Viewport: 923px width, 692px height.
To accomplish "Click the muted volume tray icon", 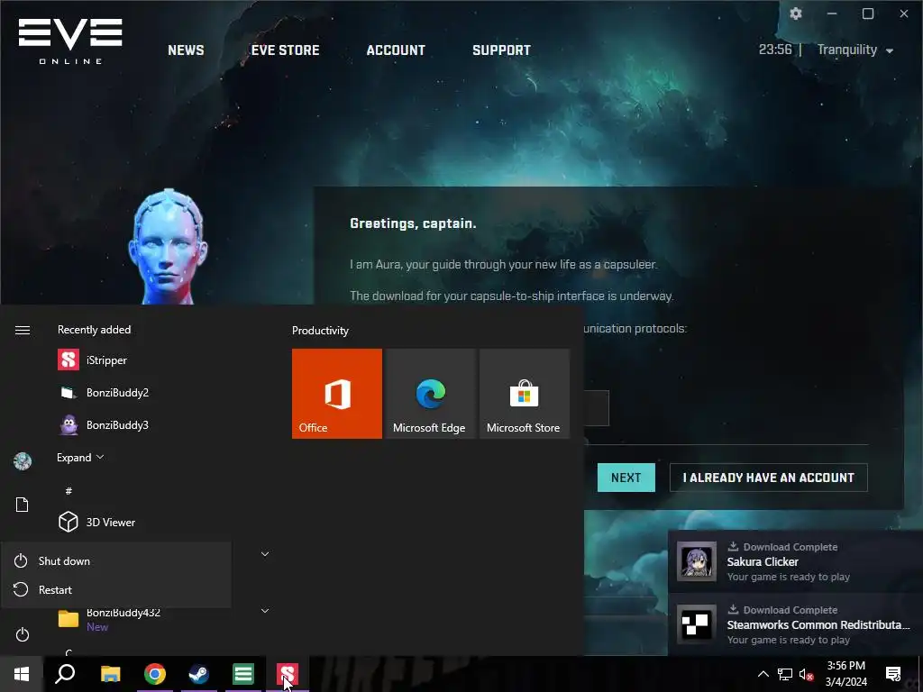I will (806, 674).
